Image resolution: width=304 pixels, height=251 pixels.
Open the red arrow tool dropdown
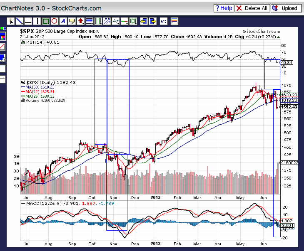click(81, 21)
